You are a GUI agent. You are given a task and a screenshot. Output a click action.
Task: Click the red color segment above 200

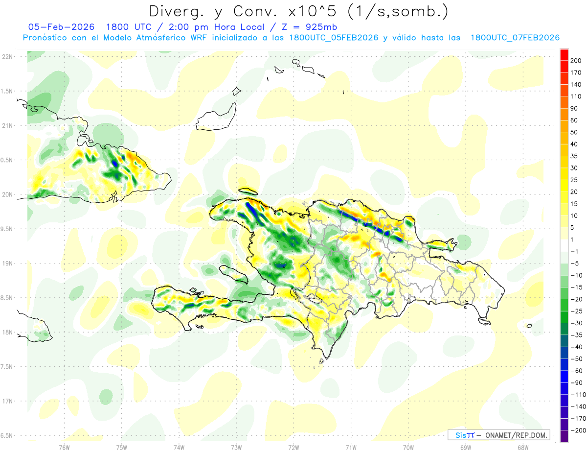[x=564, y=55]
